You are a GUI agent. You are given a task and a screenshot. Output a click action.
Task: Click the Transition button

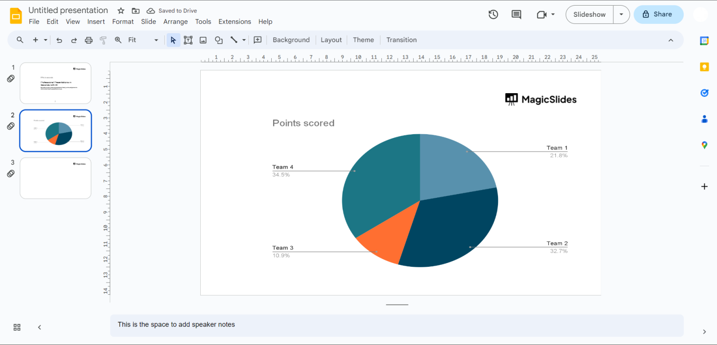[x=401, y=40]
